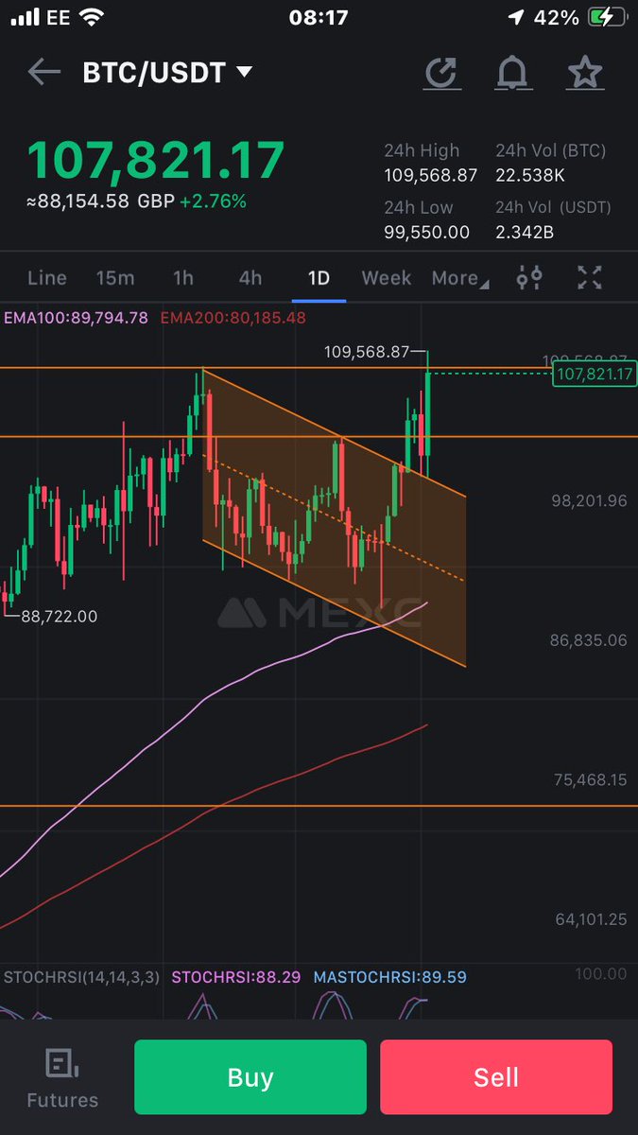Tap the ≈88,154.58 GBP conversion text
The image size is (638, 1135).
[x=102, y=201]
